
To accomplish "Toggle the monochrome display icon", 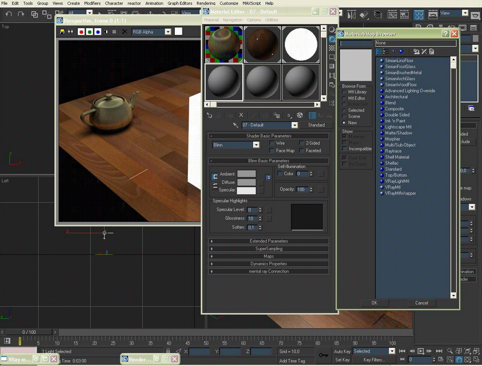I will click(114, 32).
